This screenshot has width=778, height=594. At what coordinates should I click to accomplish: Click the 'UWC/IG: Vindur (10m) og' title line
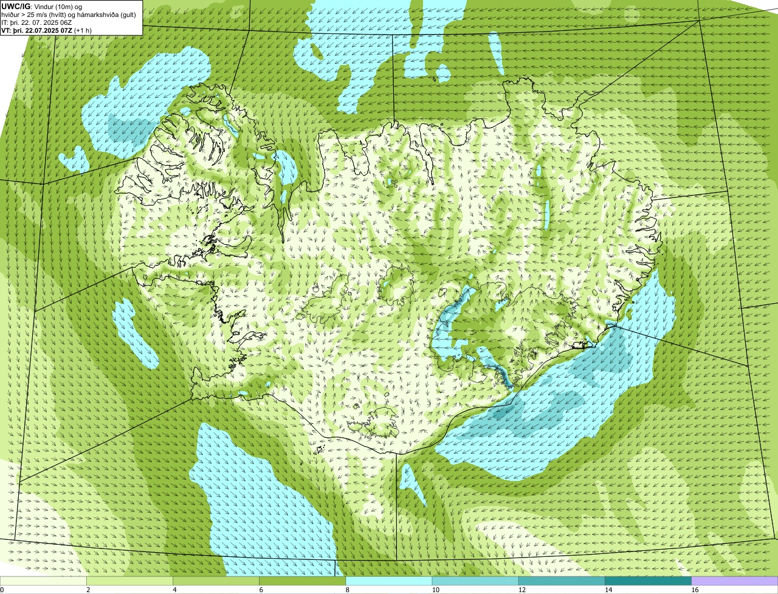[41, 6]
